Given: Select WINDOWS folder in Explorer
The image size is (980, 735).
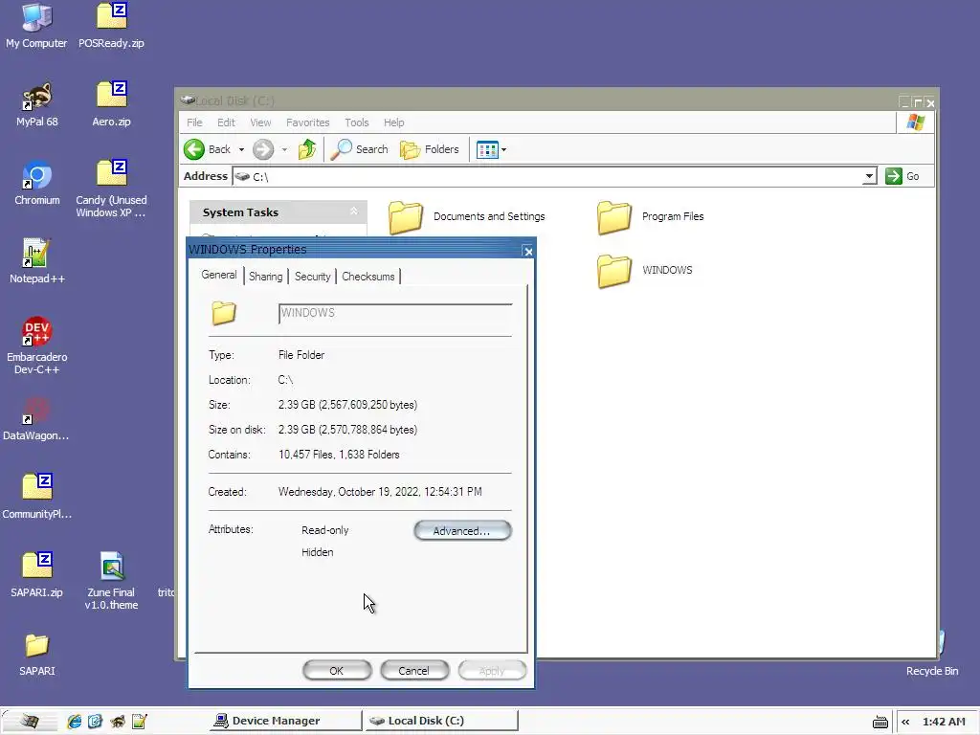Looking at the screenshot, I should (x=645, y=271).
